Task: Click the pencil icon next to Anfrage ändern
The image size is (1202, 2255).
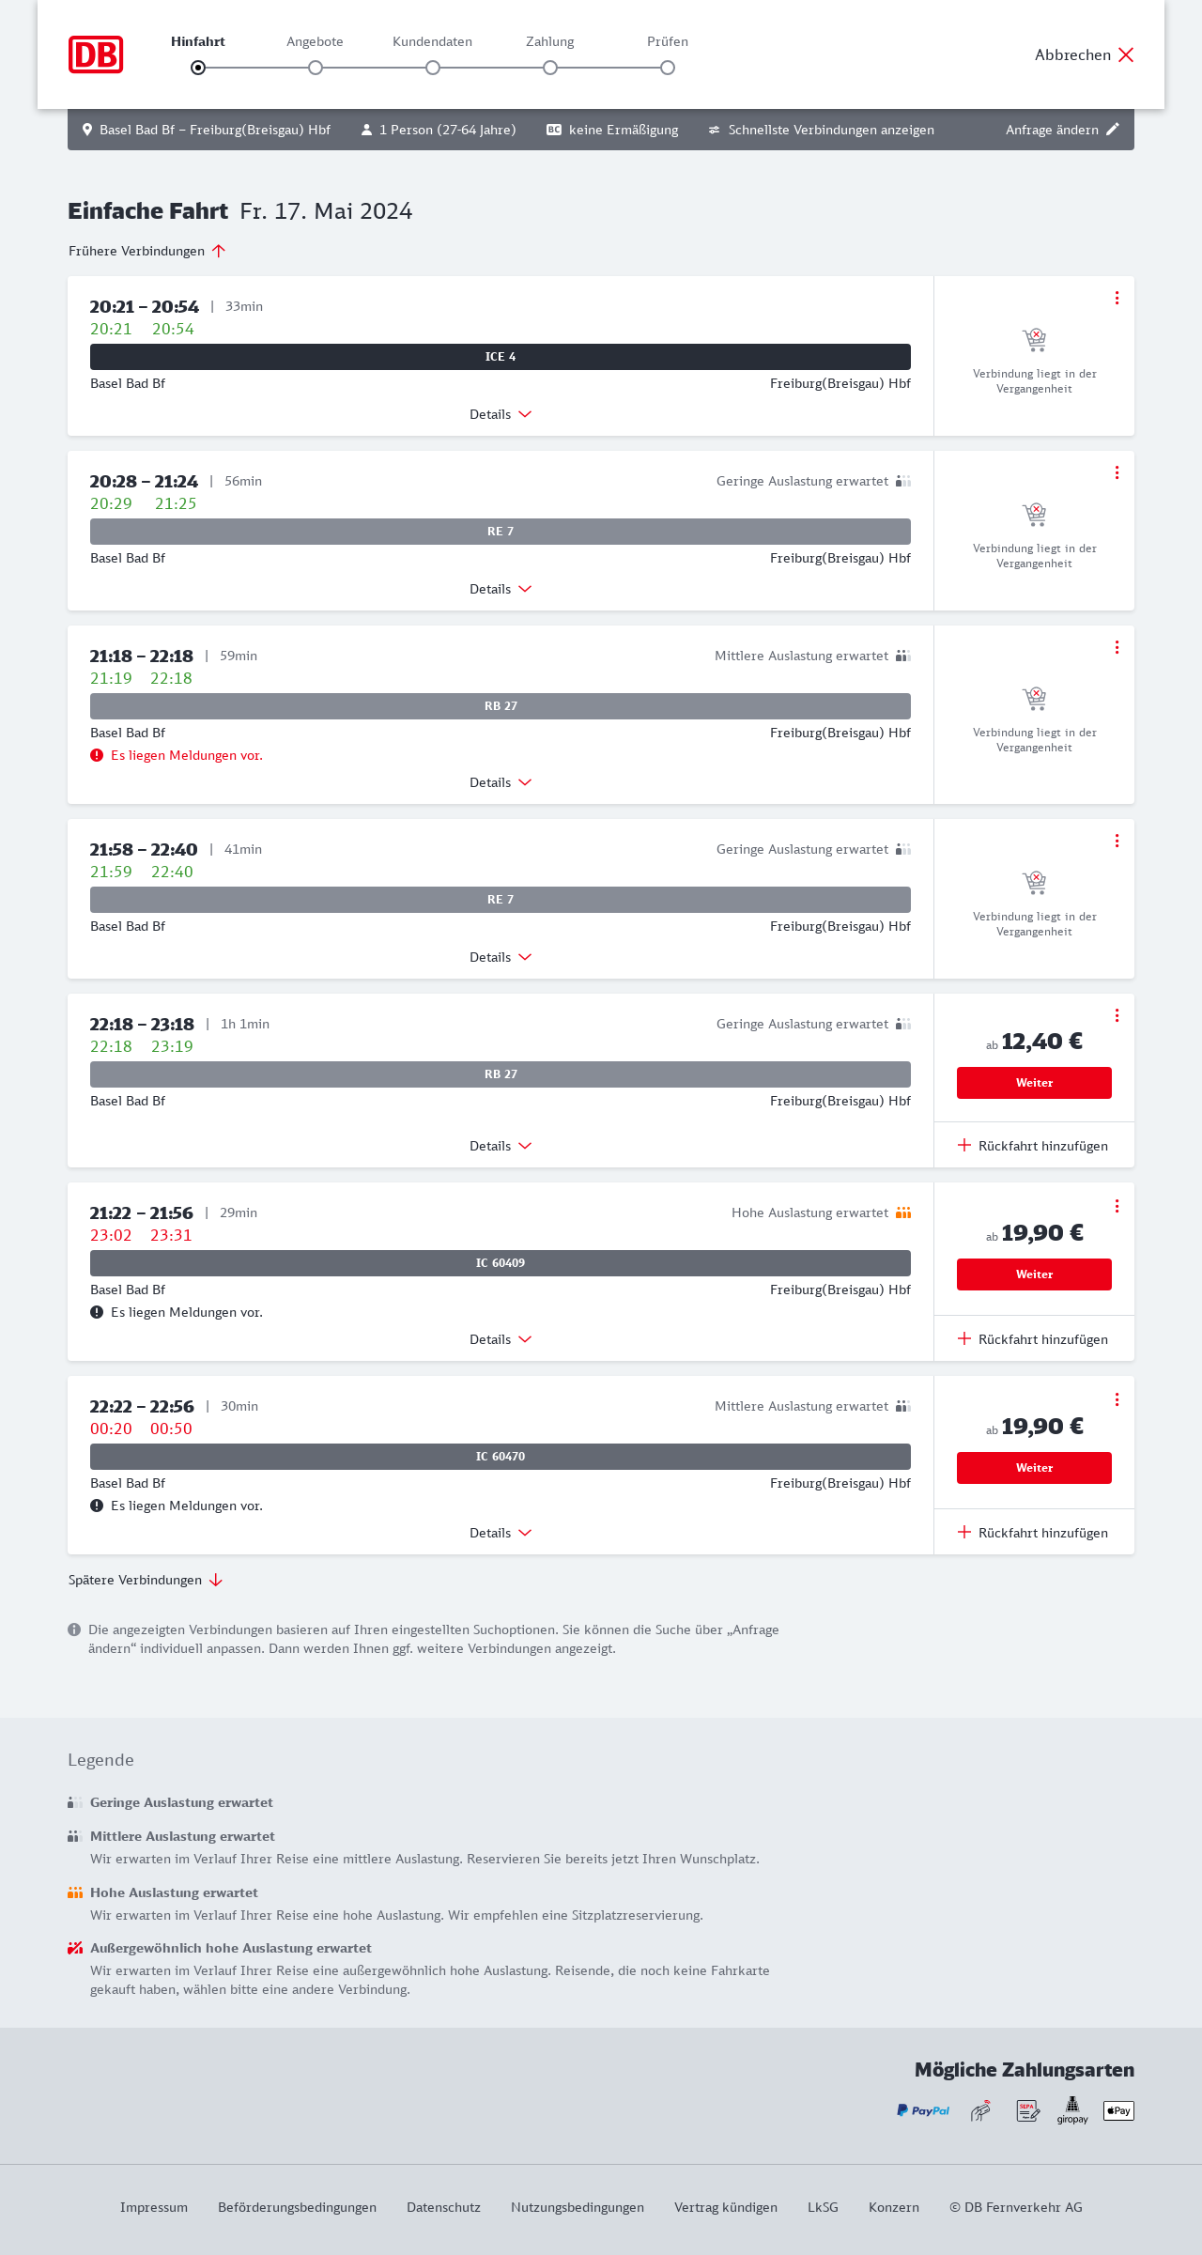Action: [1113, 130]
